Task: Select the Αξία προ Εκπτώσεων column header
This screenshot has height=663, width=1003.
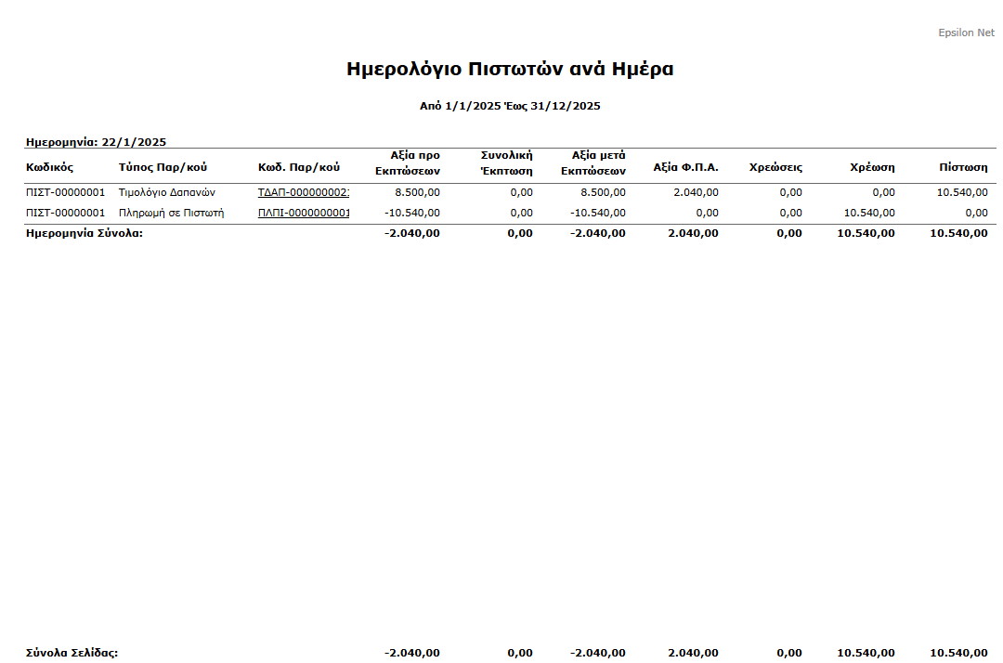Action: tap(408, 163)
